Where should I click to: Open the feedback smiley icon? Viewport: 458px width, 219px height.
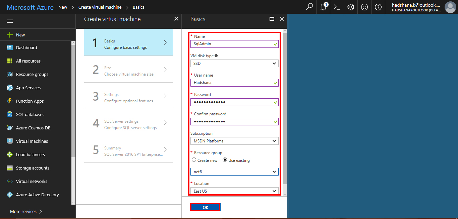[364, 7]
